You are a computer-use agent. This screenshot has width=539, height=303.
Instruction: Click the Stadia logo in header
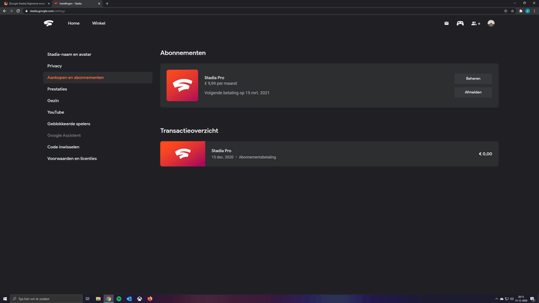pos(49,24)
